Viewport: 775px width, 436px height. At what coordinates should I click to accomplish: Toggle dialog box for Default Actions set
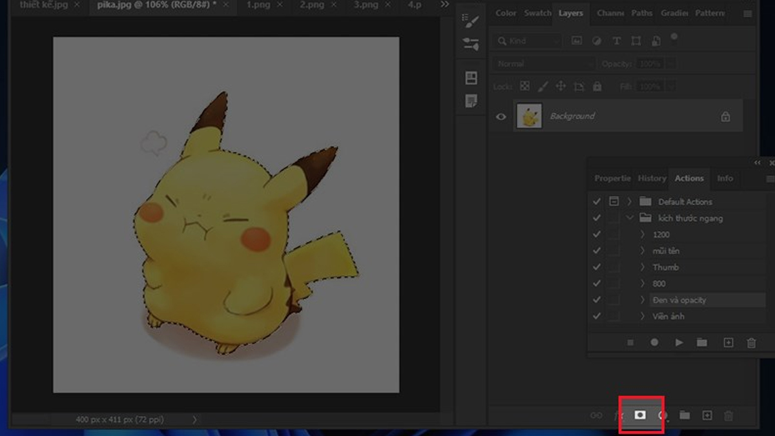click(614, 202)
